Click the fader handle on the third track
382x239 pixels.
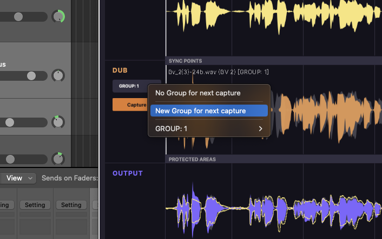10,122
